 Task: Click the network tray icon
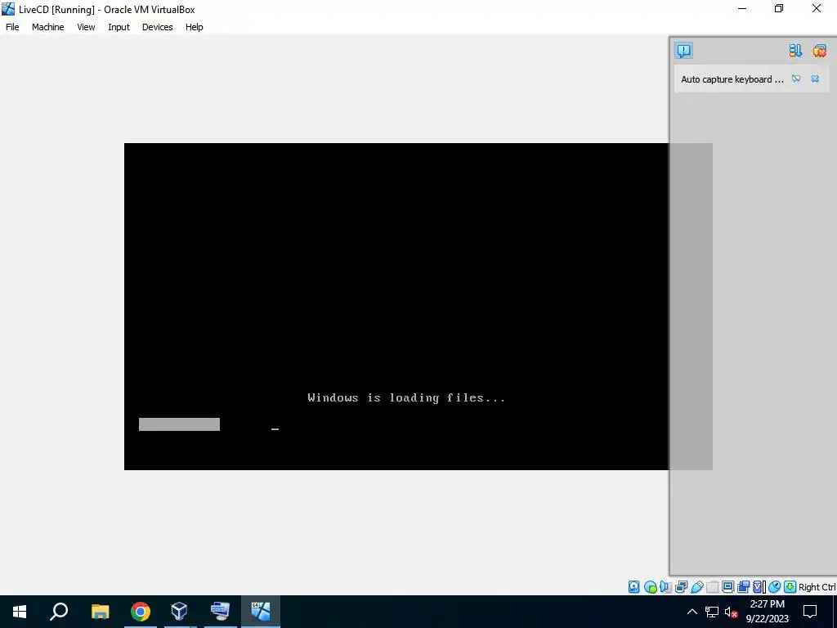(x=712, y=612)
